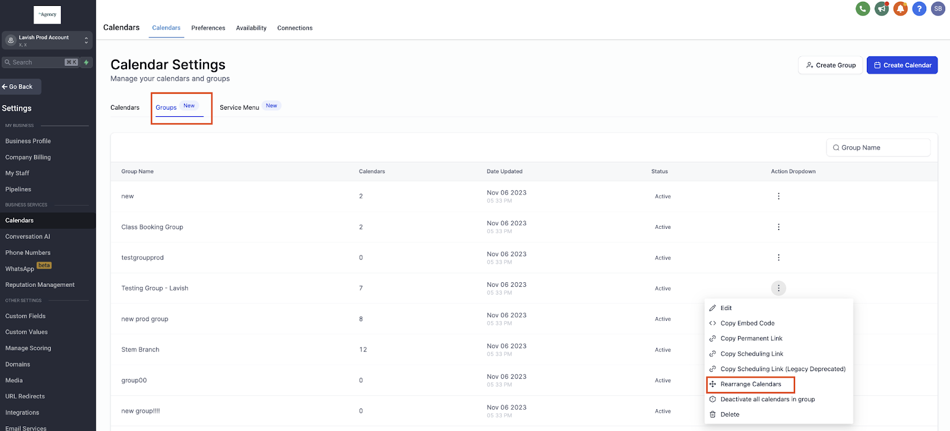Open the SB user avatar menu
This screenshot has height=431, width=950.
938,9
